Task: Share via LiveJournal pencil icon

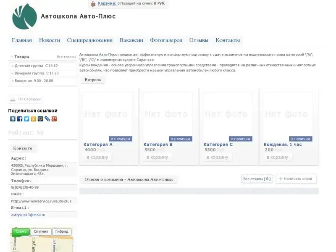Action: coord(47,119)
